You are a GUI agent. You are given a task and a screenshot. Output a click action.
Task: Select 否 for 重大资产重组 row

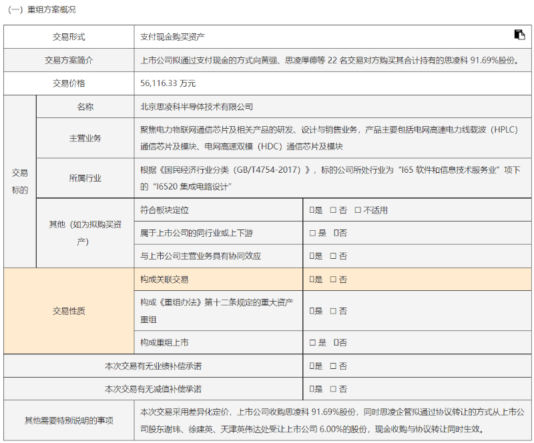[333, 311]
